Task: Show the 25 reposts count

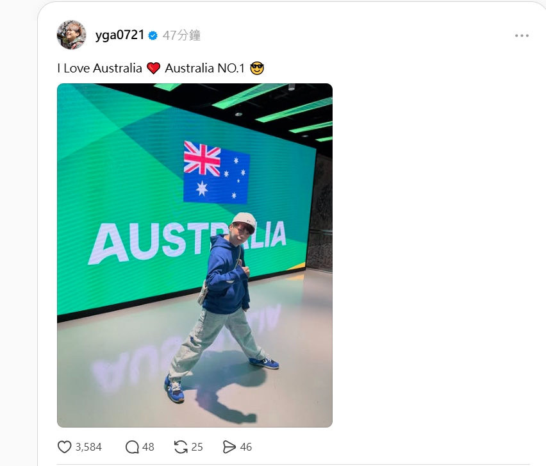Action: (197, 447)
